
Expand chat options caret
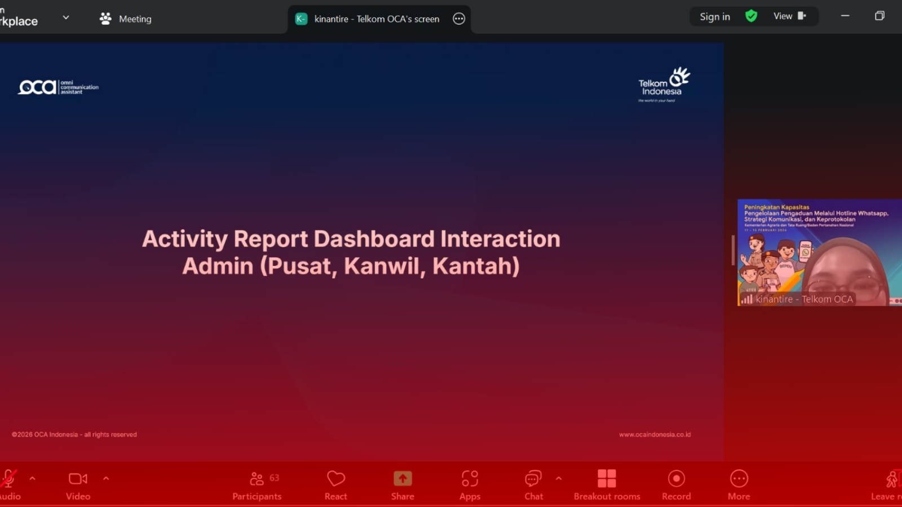coord(559,478)
